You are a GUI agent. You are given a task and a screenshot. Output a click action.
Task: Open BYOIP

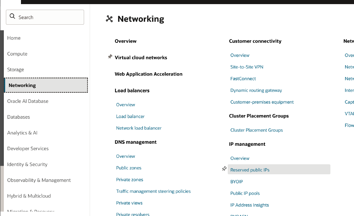point(237,182)
